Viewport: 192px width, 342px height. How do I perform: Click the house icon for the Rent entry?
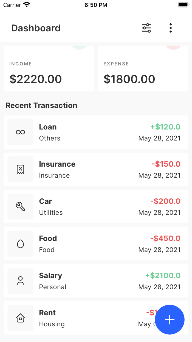[20, 318]
